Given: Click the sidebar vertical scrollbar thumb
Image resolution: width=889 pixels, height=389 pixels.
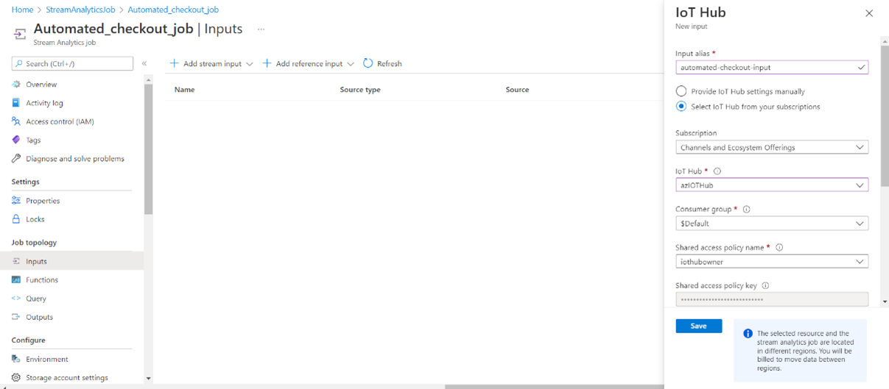Looking at the screenshot, I should pyautogui.click(x=148, y=149).
